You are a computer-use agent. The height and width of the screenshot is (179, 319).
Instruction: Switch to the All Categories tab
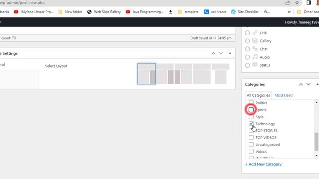coord(258,95)
